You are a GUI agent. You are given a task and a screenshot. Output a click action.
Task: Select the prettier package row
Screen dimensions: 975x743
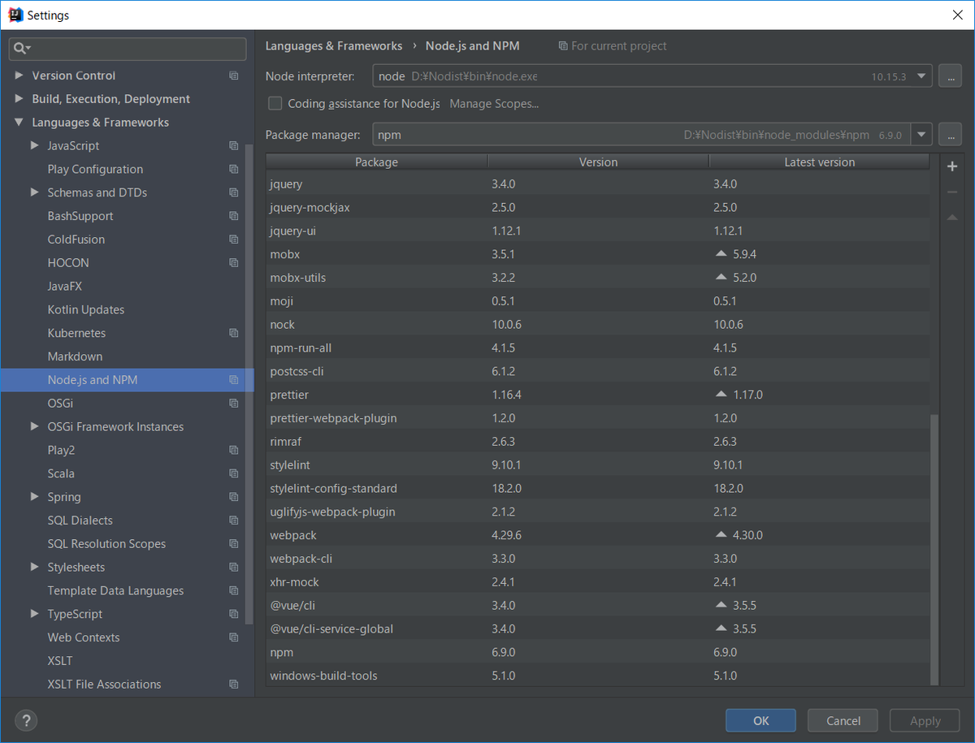point(598,395)
